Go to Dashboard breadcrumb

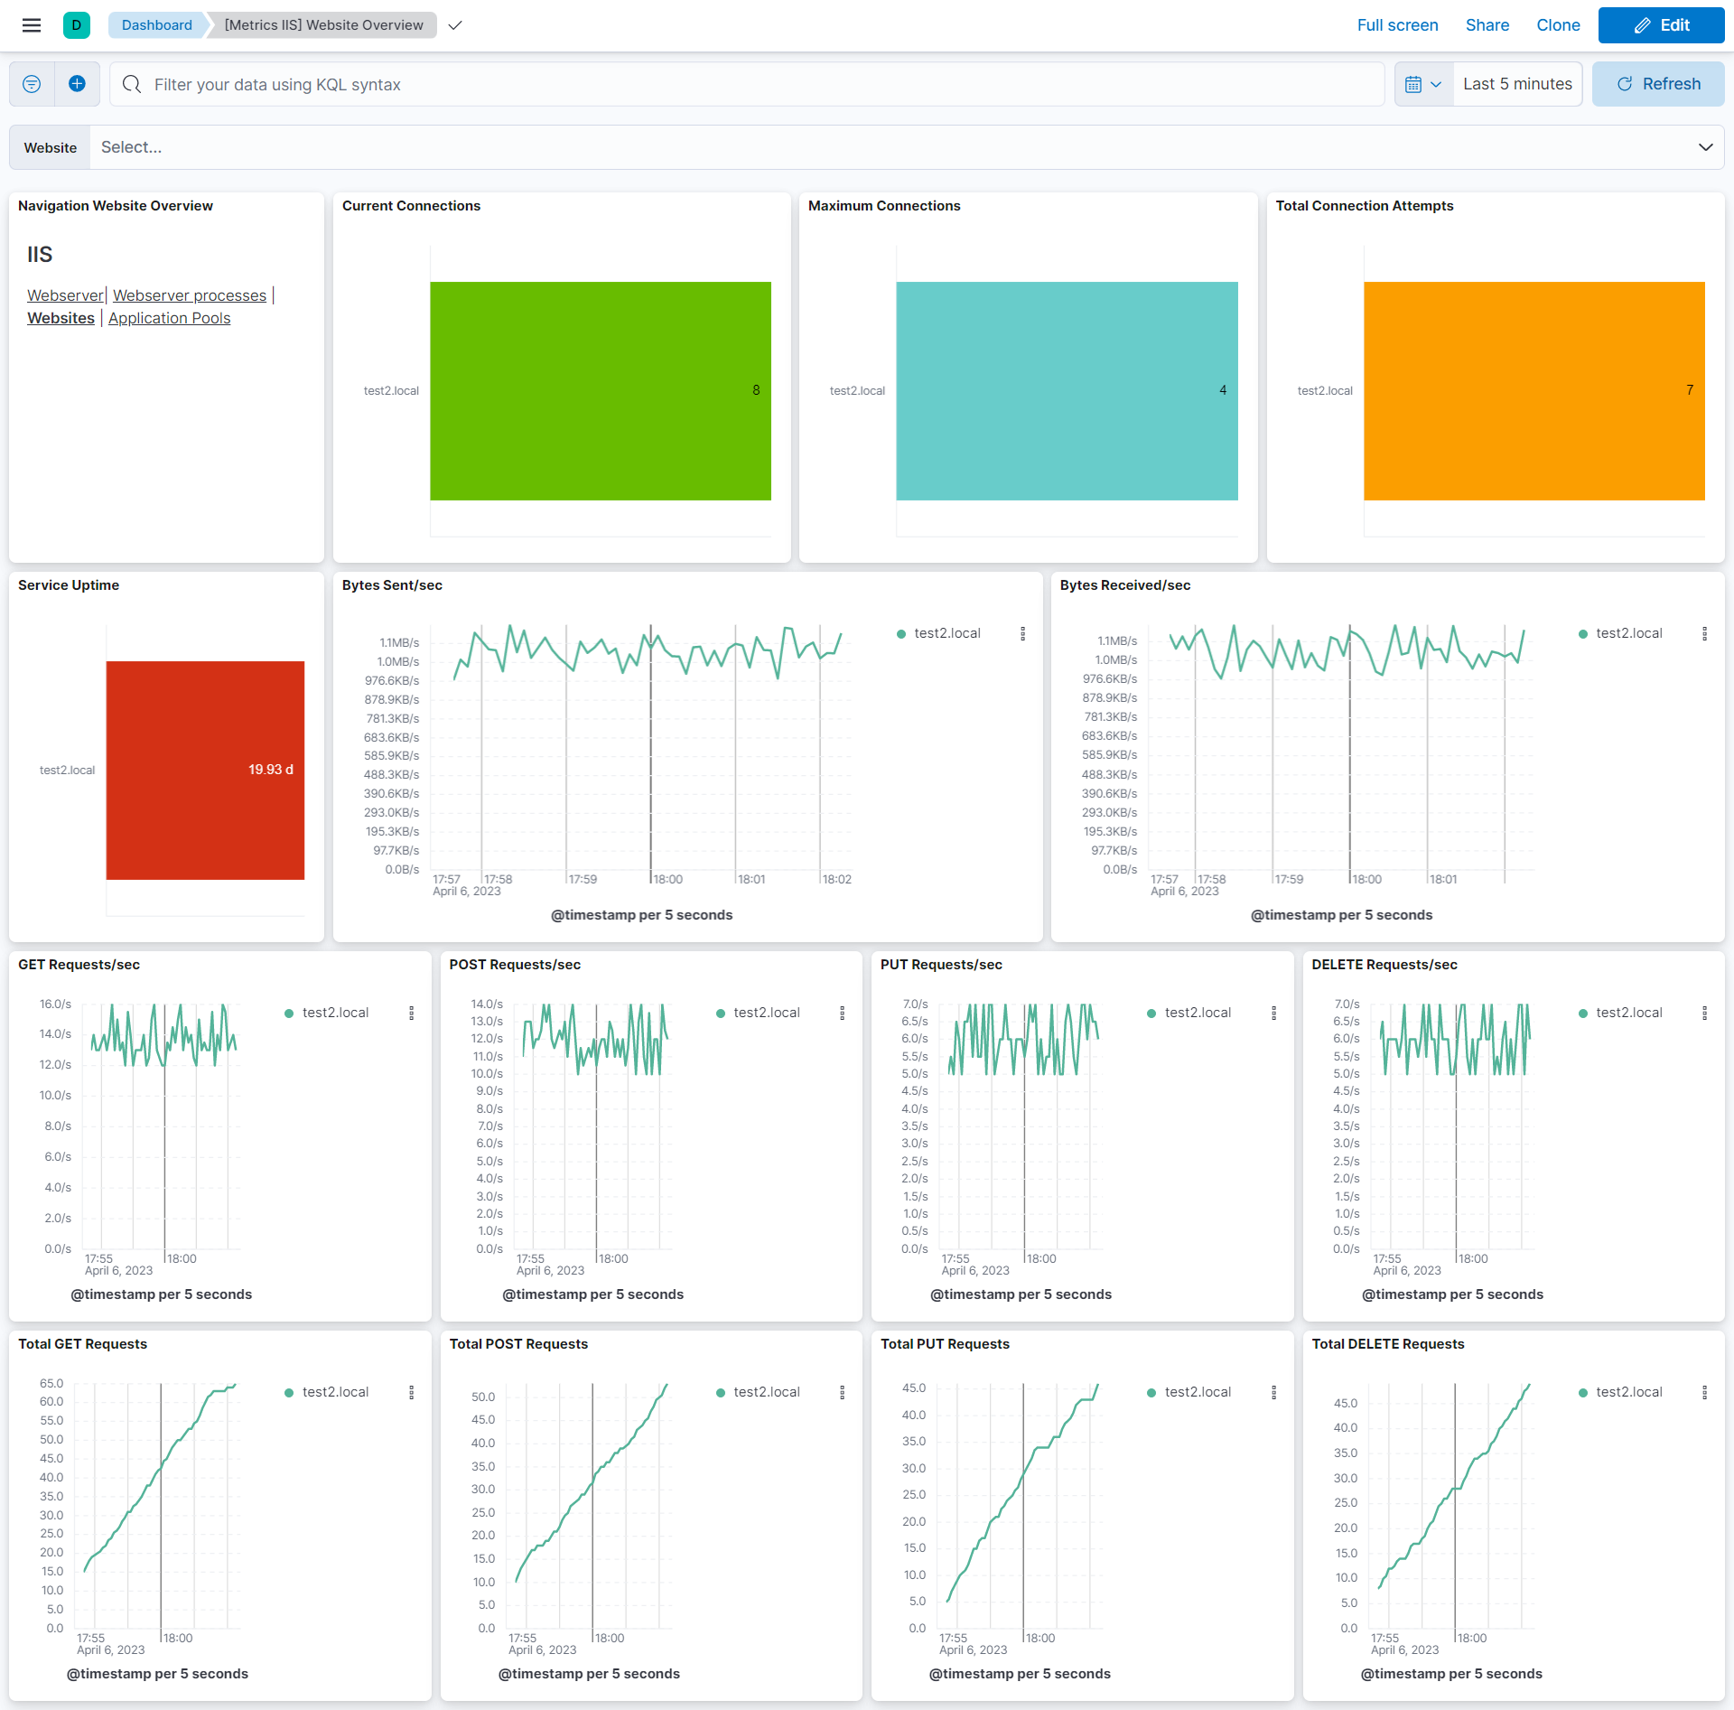click(157, 25)
